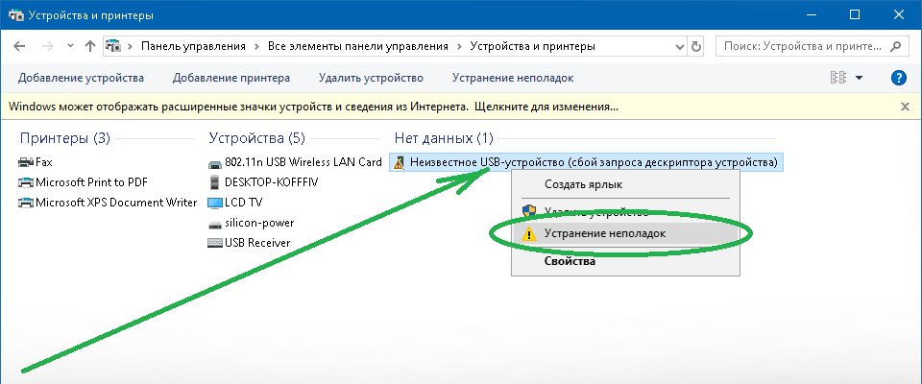
Task: Click the search magnifier icon
Action: pos(896,46)
